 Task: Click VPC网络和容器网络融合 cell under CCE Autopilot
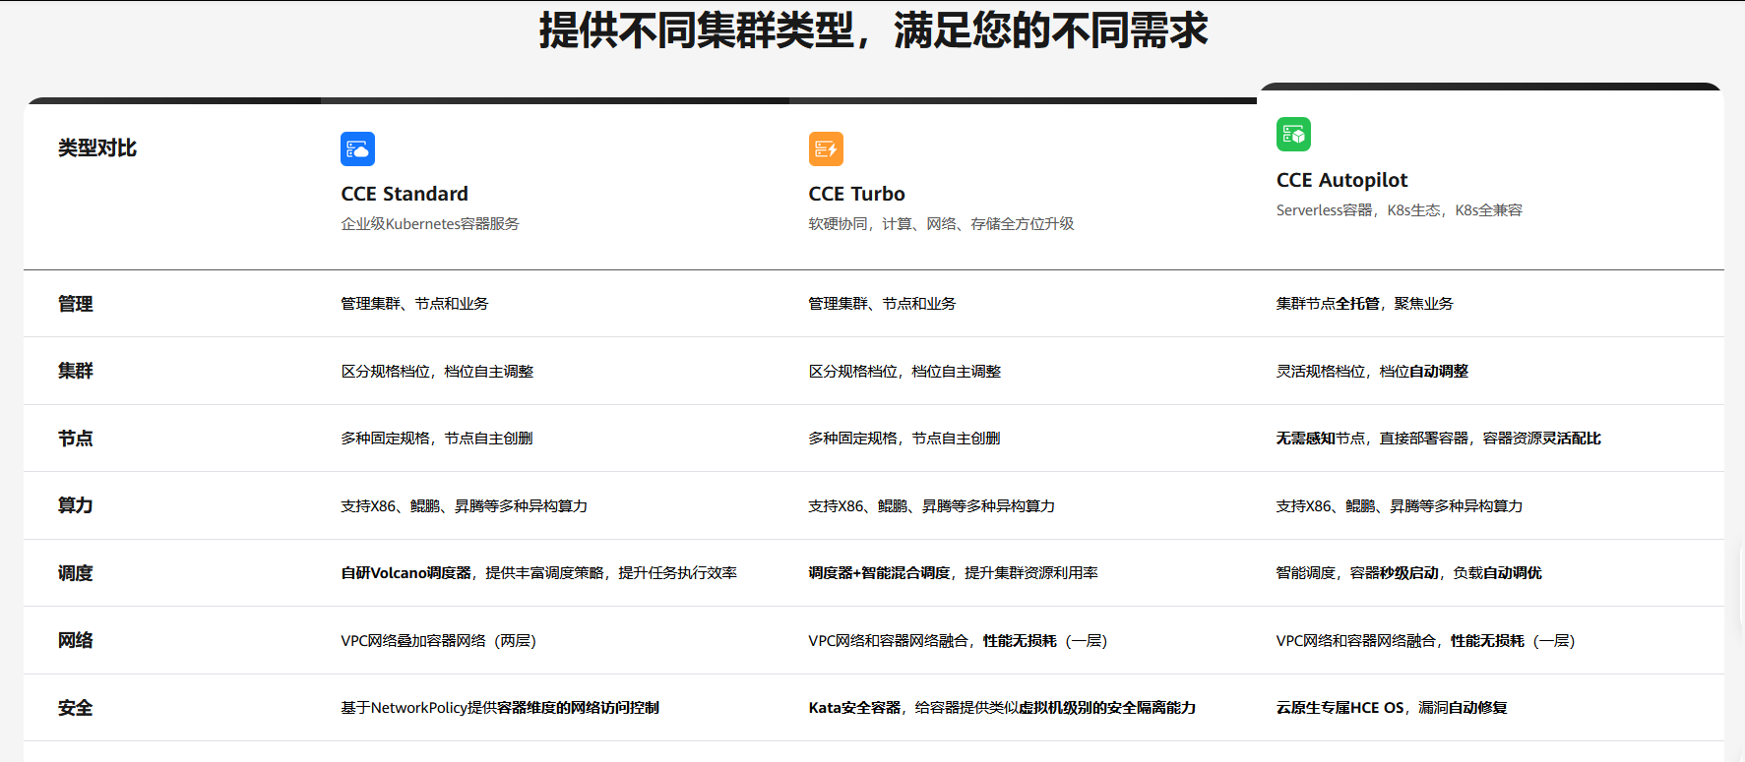1425,641
